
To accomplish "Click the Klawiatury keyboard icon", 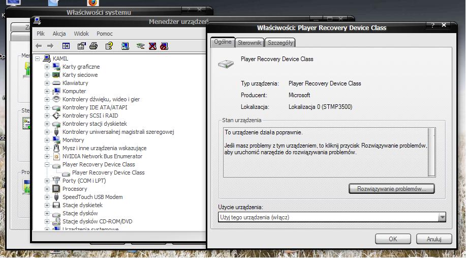I will pyautogui.click(x=56, y=83).
